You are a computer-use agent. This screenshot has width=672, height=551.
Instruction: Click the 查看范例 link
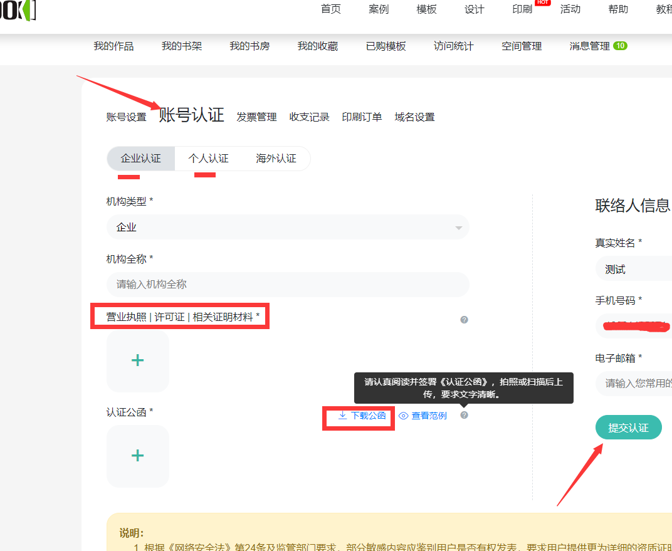point(423,416)
